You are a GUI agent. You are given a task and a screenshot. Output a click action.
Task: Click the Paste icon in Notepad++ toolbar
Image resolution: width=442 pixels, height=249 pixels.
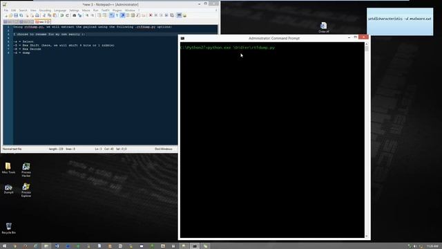55,15
